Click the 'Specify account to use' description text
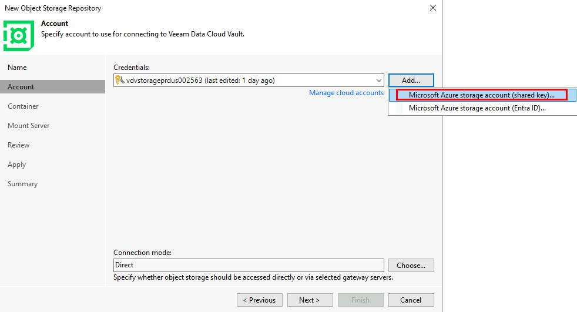 (x=143, y=34)
